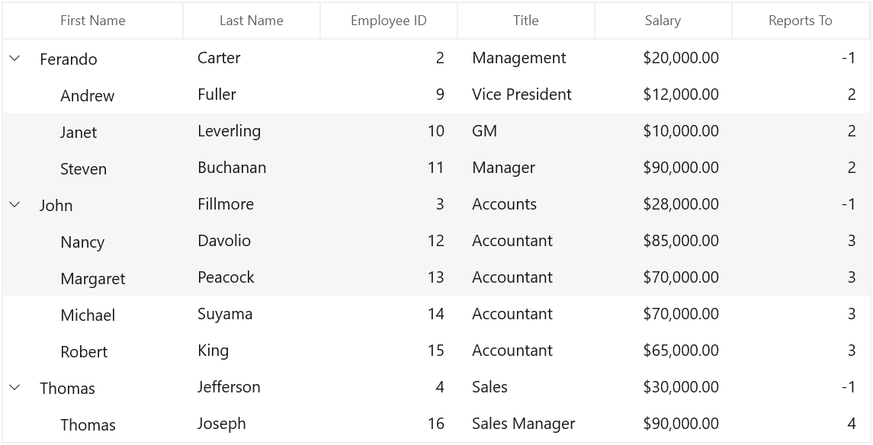Click the Reports To column header
The height and width of the screenshot is (445, 873).
[801, 21]
